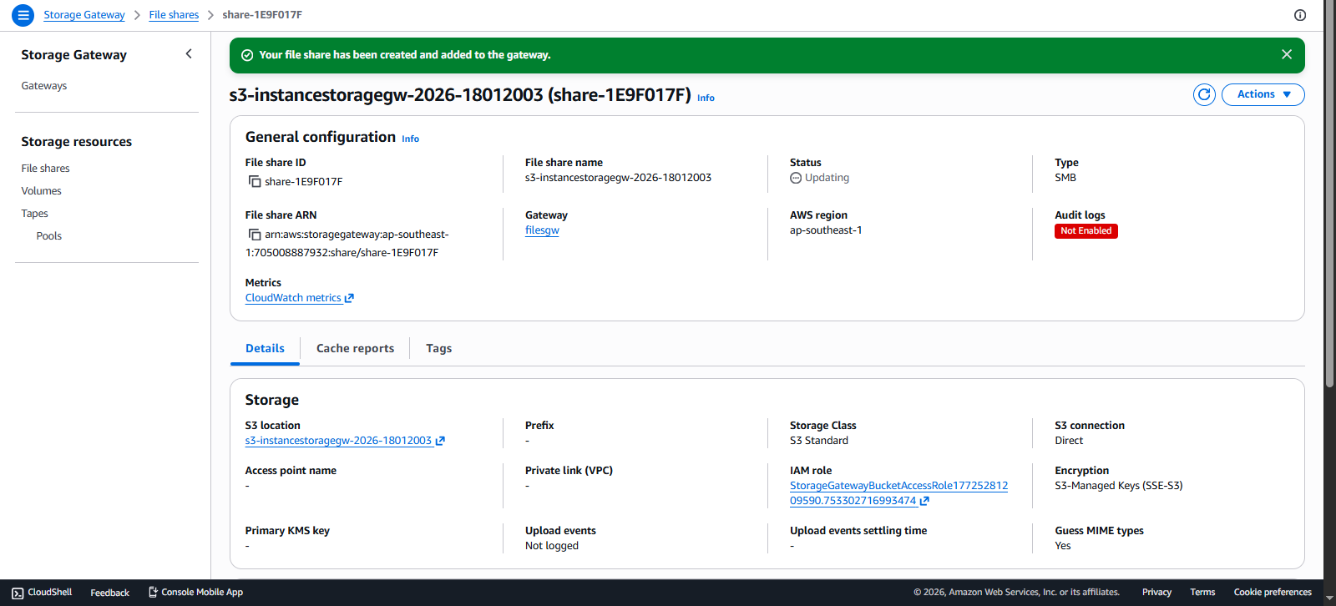Copy the file share ID
The image size is (1336, 606).
click(x=255, y=181)
